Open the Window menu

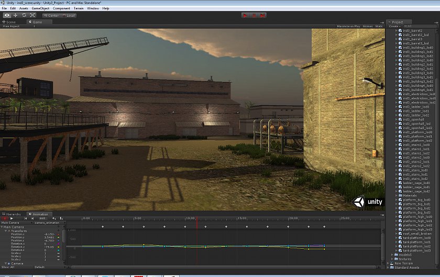point(93,8)
